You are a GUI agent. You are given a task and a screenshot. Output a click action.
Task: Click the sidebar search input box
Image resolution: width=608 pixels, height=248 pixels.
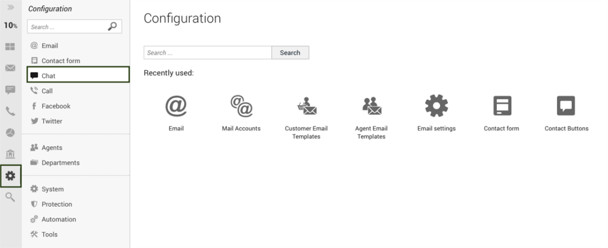click(x=74, y=26)
